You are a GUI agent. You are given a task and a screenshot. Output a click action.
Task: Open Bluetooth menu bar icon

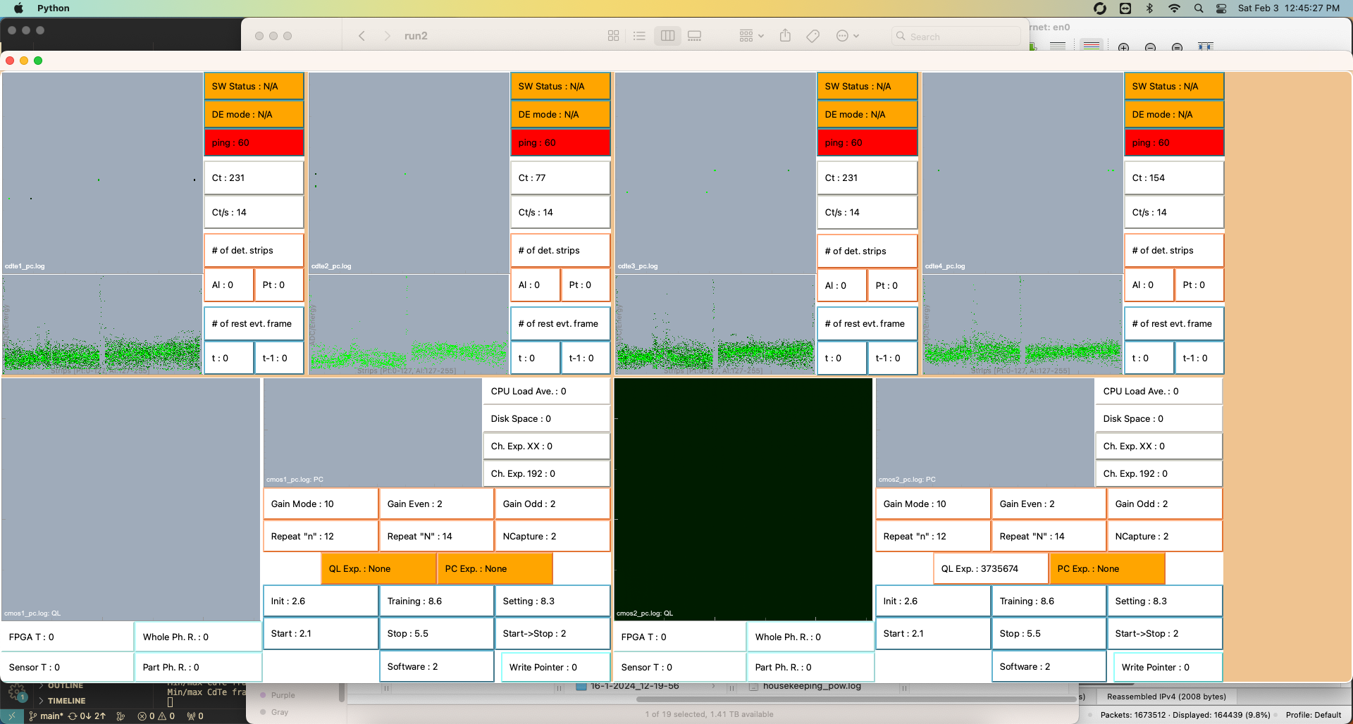point(1149,8)
